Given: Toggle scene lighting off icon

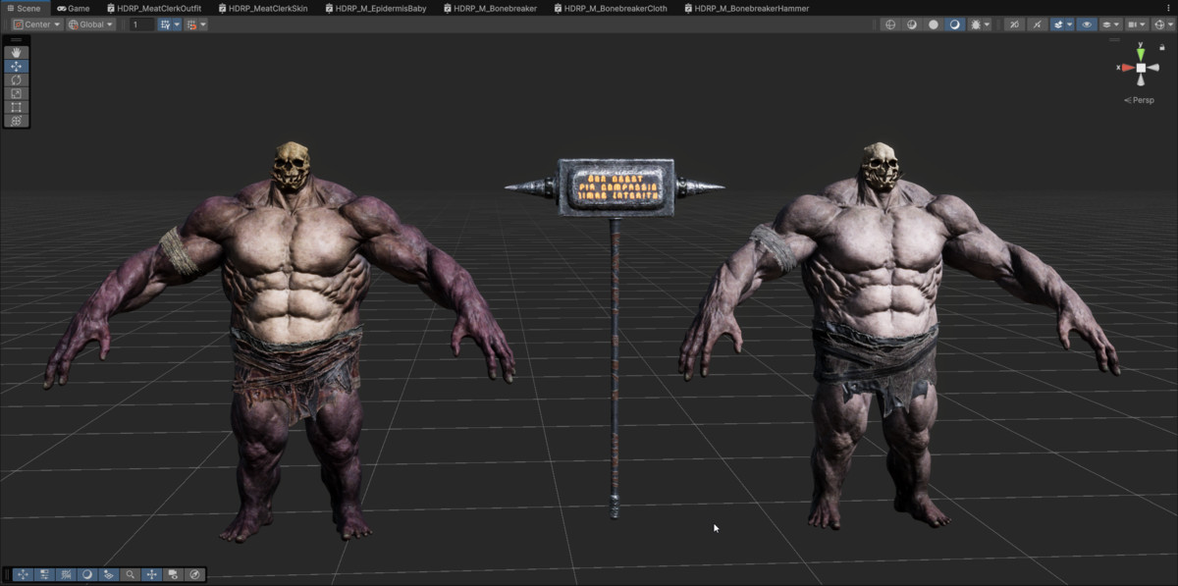Looking at the screenshot, I should [x=1037, y=25].
